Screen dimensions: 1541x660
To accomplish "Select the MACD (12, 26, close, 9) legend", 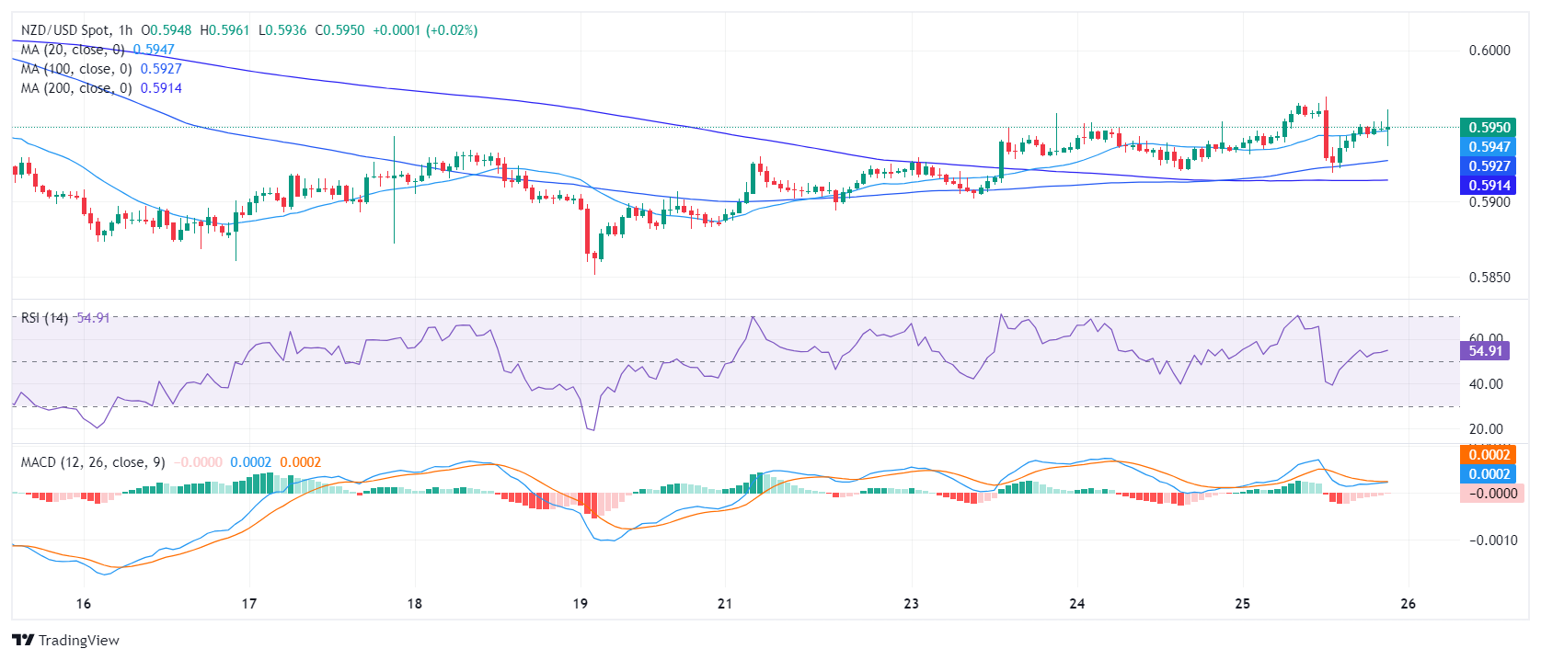I will click(x=93, y=462).
